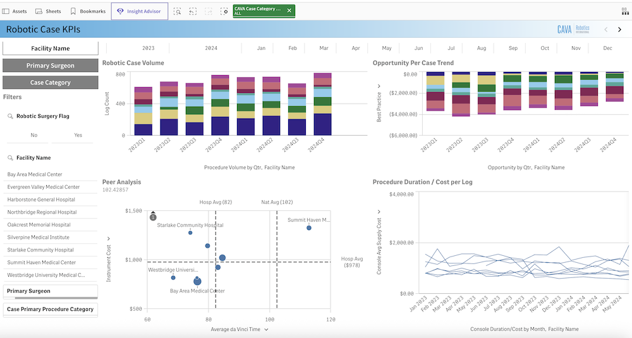Open the Sheets menu
Screen dimensions: 632x338
48,11
